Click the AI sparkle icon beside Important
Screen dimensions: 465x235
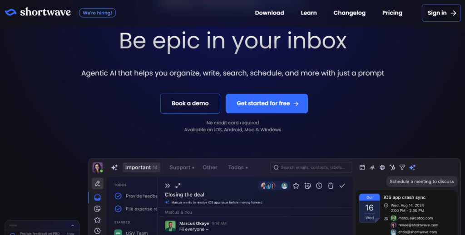[x=114, y=168]
